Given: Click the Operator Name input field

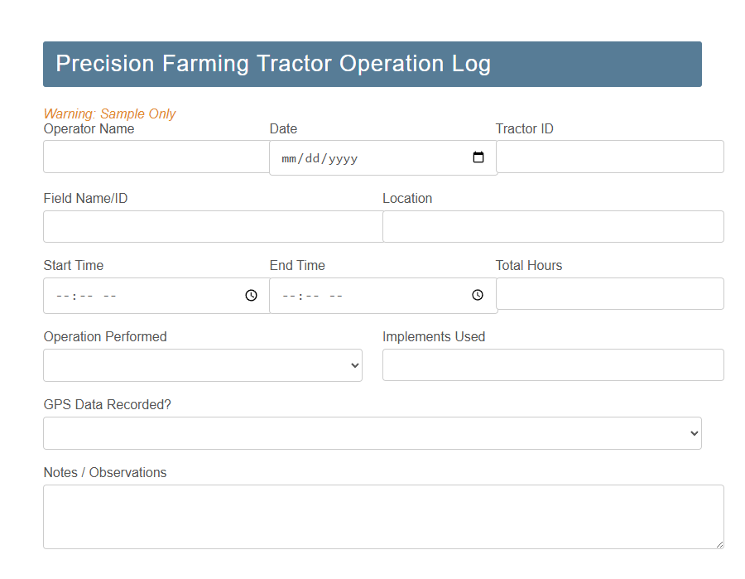Looking at the screenshot, I should click(x=156, y=157).
